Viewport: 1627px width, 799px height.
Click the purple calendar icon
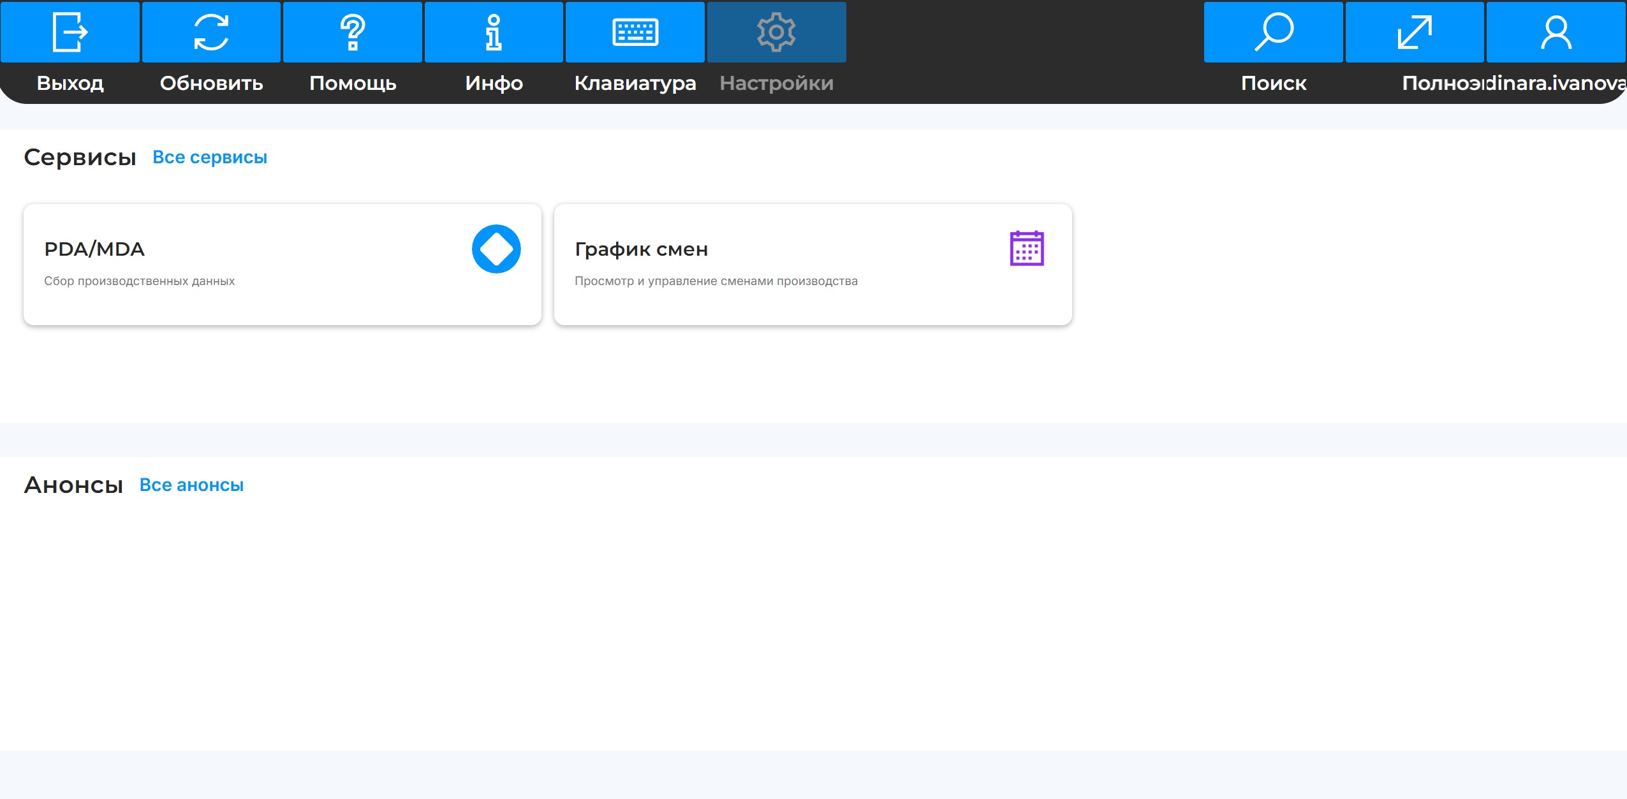1027,248
